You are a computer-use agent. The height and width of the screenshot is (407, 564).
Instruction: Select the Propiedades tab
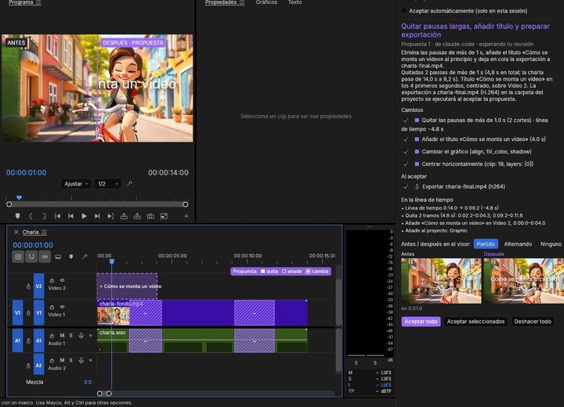(x=221, y=2)
